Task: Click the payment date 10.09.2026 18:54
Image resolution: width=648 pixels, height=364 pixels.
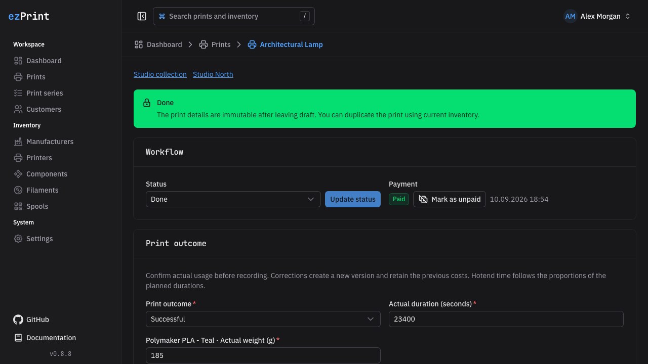Action: tap(519, 199)
